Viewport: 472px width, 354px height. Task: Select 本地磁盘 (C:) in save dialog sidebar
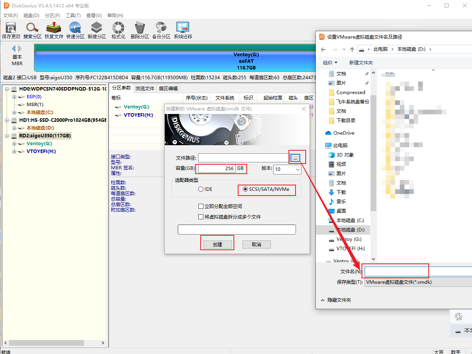[x=346, y=221]
